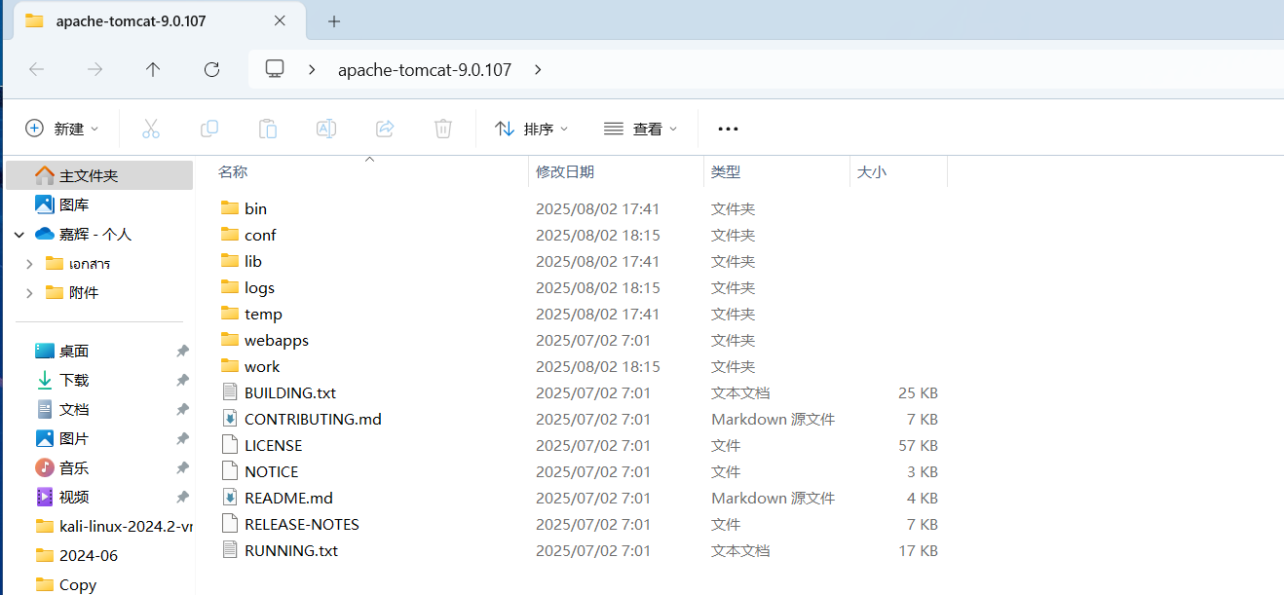This screenshot has height=595, width=1284.
Task: Select the README.md file
Action: coord(288,498)
